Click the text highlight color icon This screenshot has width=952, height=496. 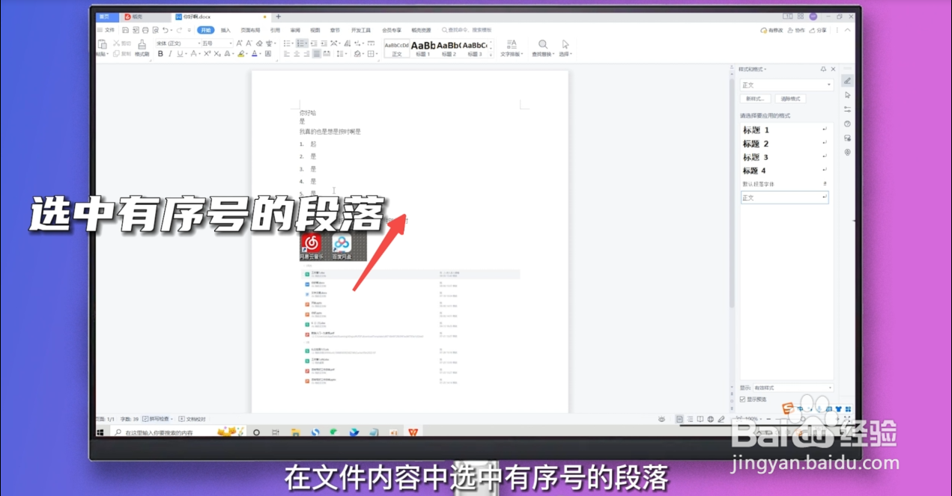click(241, 54)
